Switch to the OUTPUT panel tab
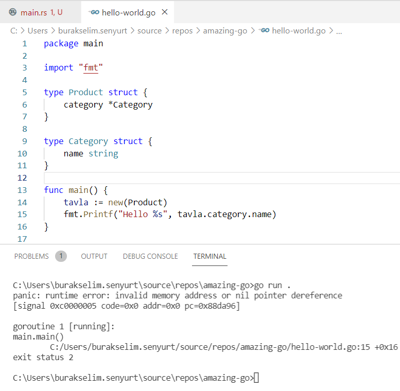The image size is (400, 391). (94, 256)
